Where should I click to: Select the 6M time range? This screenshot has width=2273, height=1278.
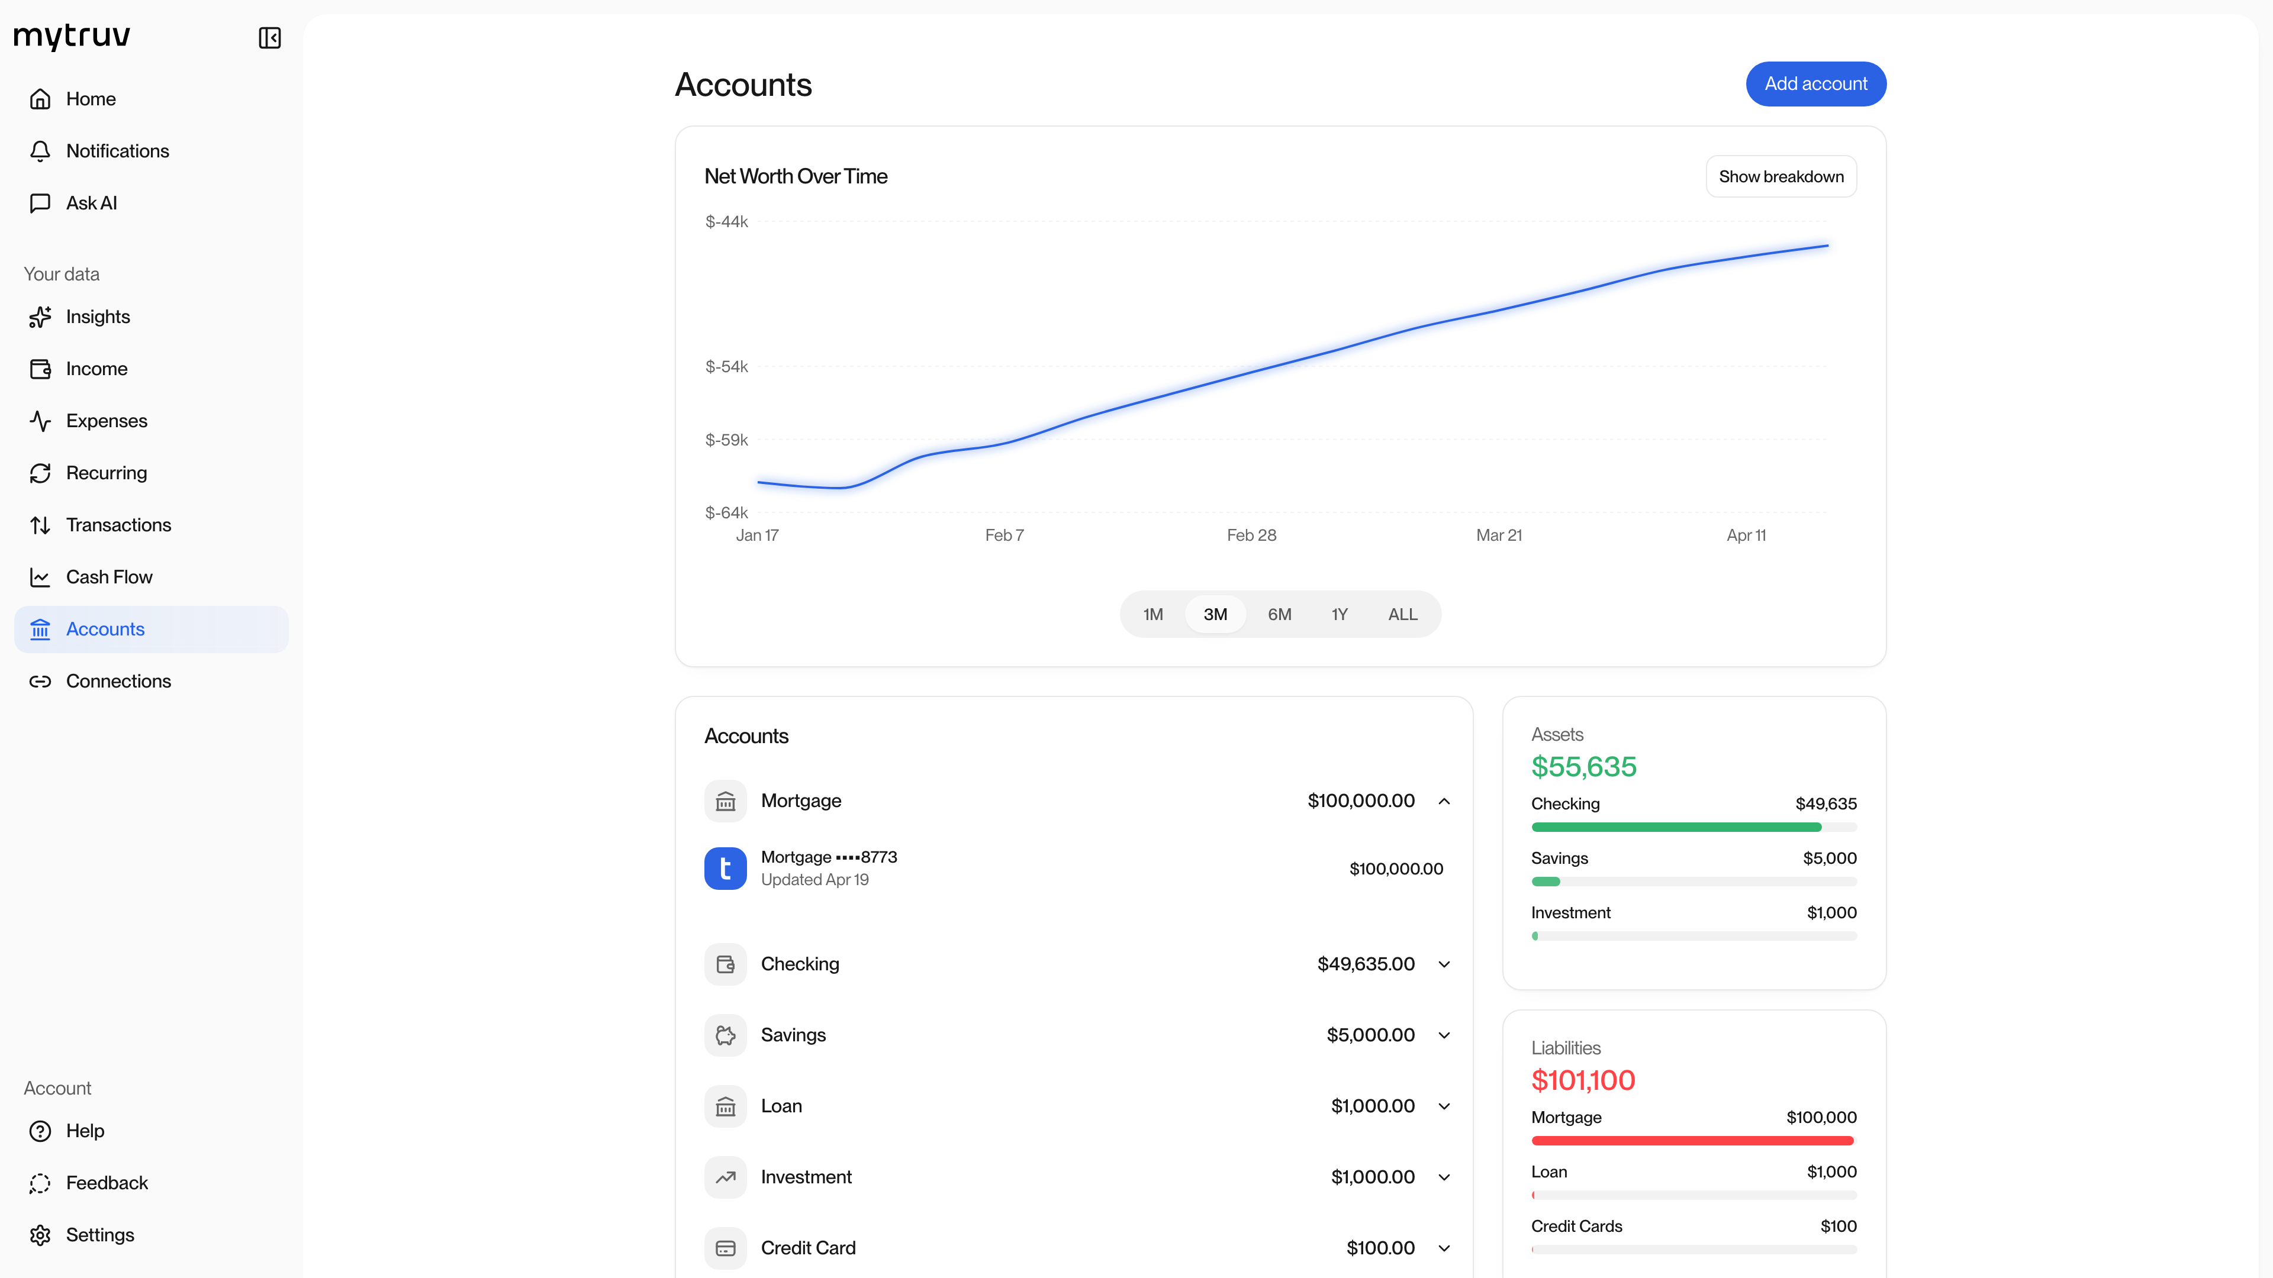click(x=1279, y=614)
